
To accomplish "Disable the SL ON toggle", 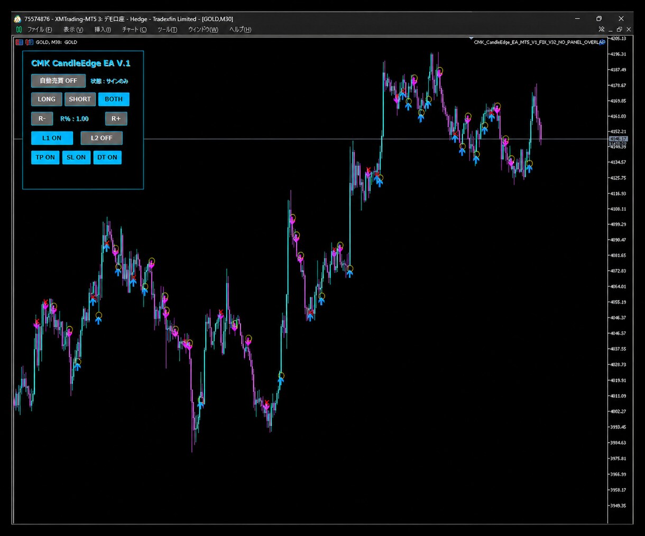I will (x=76, y=157).
